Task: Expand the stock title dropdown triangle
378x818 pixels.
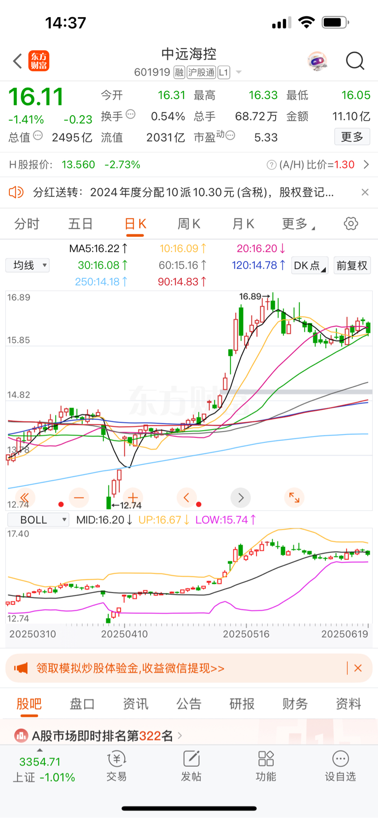Action: [239, 72]
